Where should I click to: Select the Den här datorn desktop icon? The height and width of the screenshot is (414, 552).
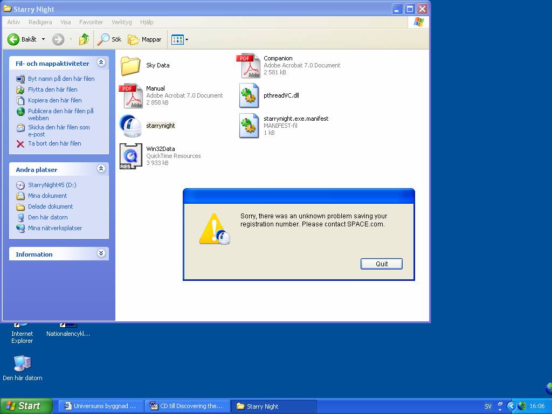pos(23,368)
